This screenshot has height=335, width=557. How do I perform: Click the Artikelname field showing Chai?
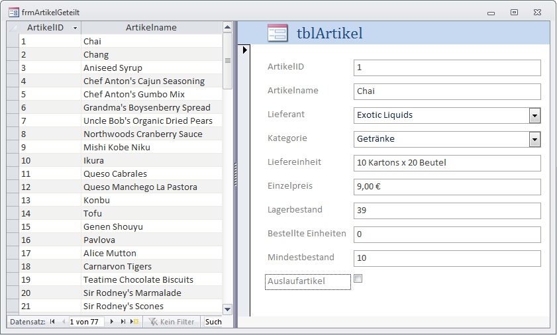447,91
